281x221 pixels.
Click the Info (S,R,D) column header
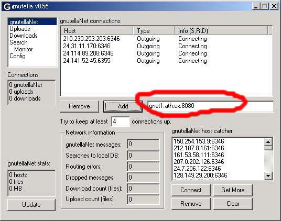point(221,31)
